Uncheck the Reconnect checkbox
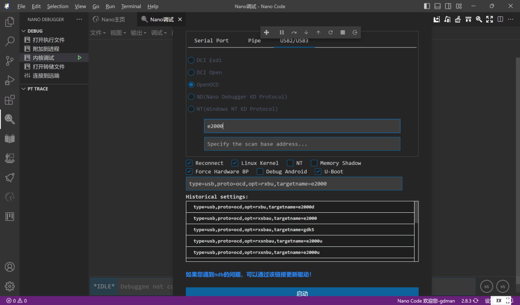Image resolution: width=520 pixels, height=305 pixels. pyautogui.click(x=189, y=163)
